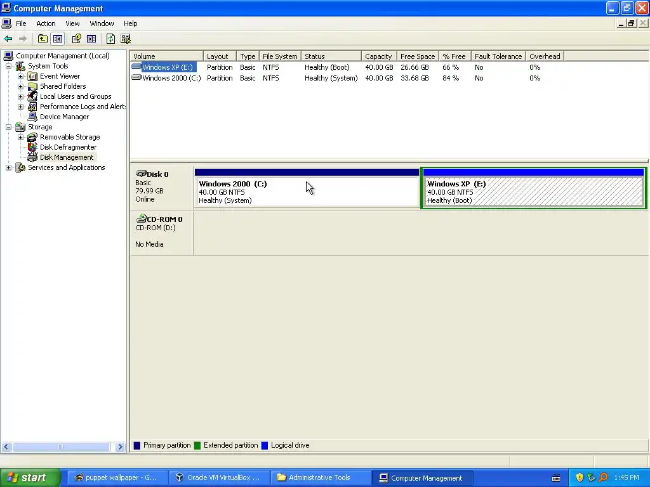Viewport: 650px width, 487px height.
Task: Expand the Event Viewer node
Action: coord(20,76)
